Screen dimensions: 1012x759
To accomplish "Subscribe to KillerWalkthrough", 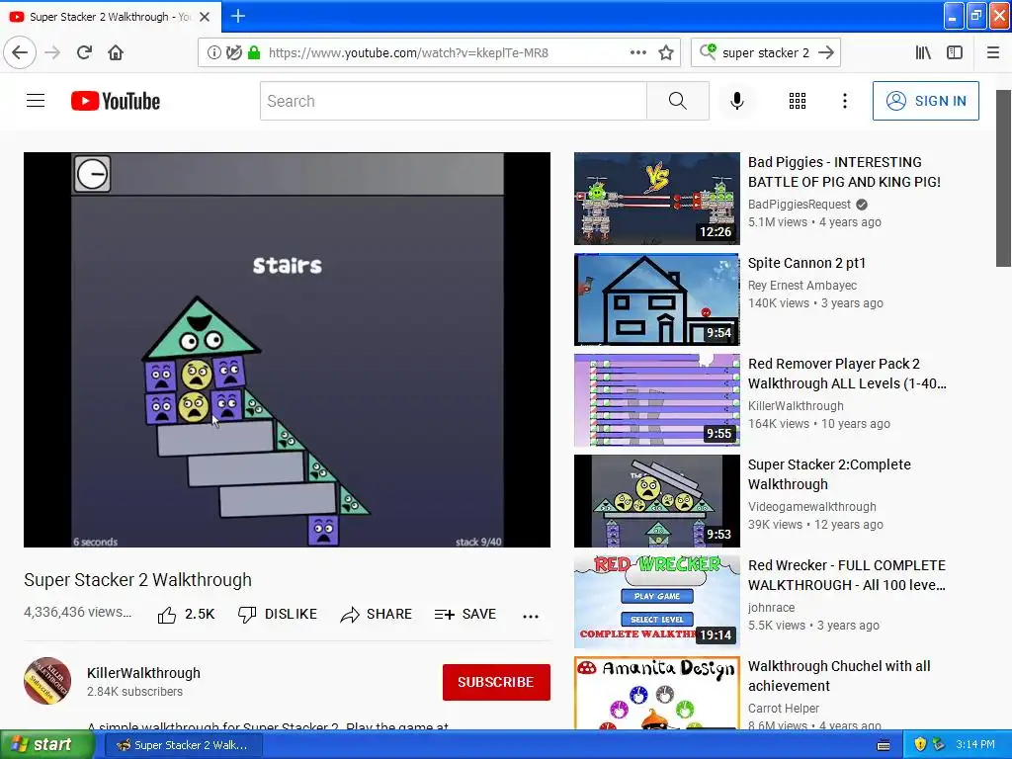I will (x=496, y=682).
